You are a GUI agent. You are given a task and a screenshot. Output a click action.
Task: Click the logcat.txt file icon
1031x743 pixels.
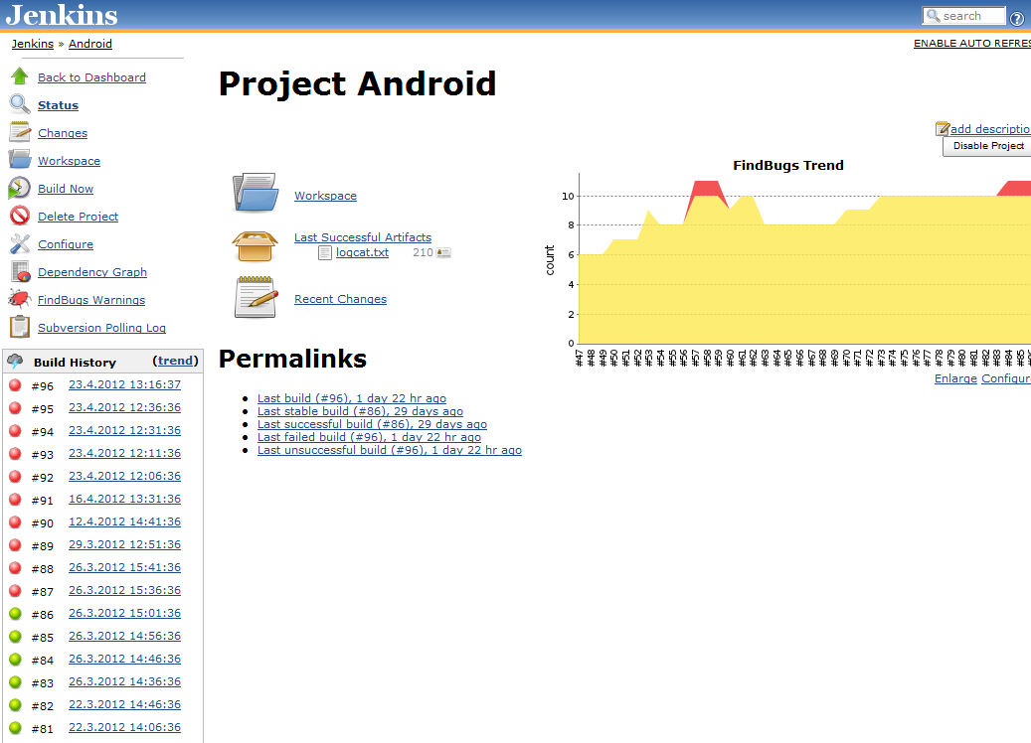tap(325, 253)
